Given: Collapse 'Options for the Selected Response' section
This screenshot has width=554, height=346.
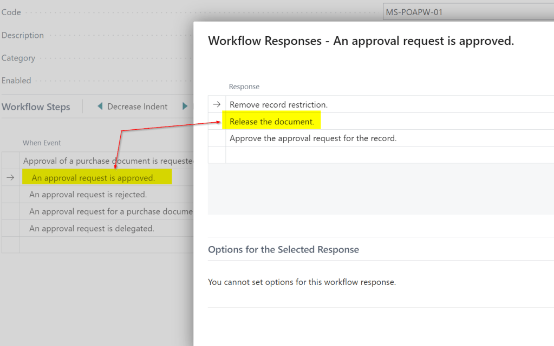Looking at the screenshot, I should click(x=283, y=250).
